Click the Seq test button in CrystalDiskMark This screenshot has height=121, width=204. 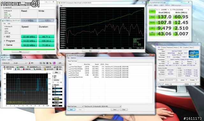(152, 17)
